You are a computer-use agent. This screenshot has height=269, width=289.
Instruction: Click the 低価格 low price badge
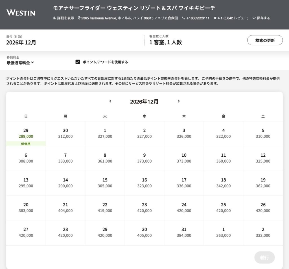26,144
